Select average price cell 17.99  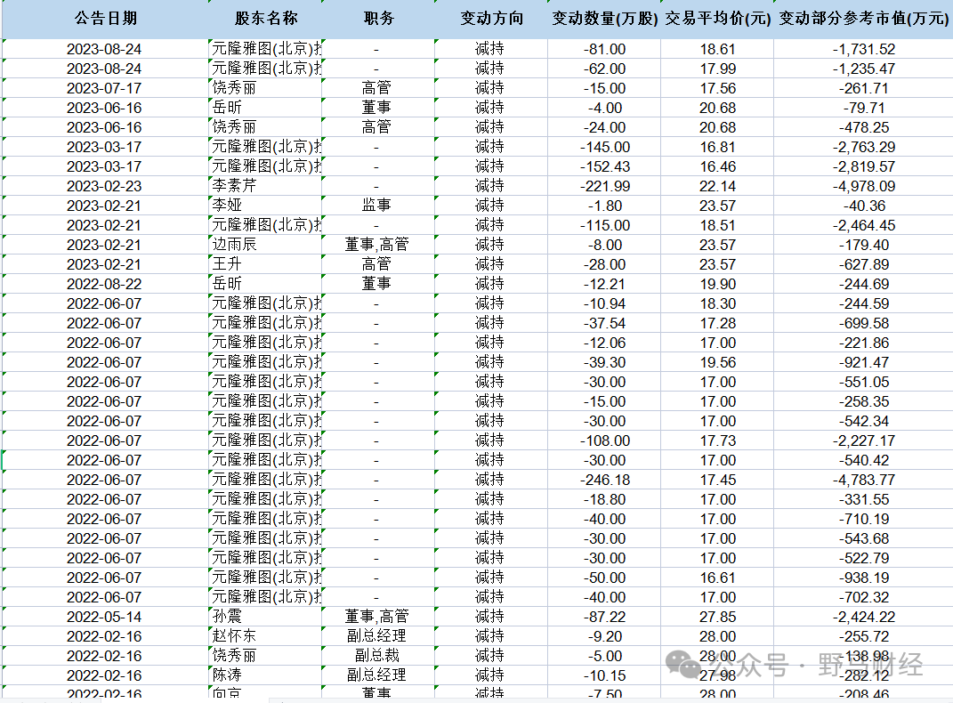(x=718, y=69)
